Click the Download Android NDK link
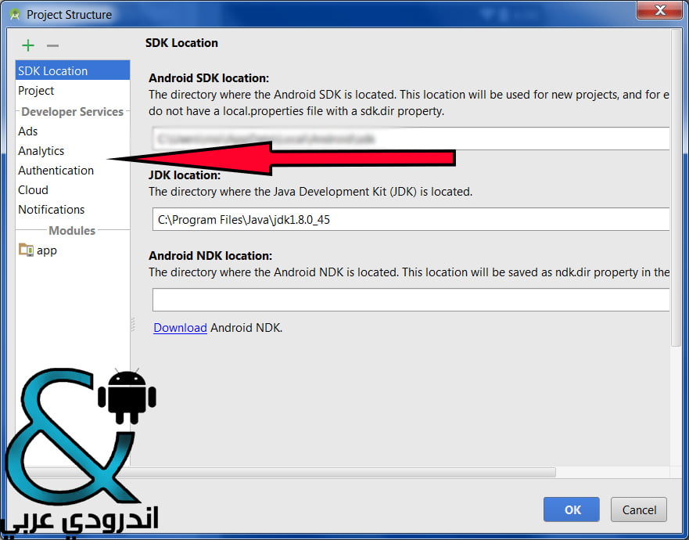 click(180, 328)
